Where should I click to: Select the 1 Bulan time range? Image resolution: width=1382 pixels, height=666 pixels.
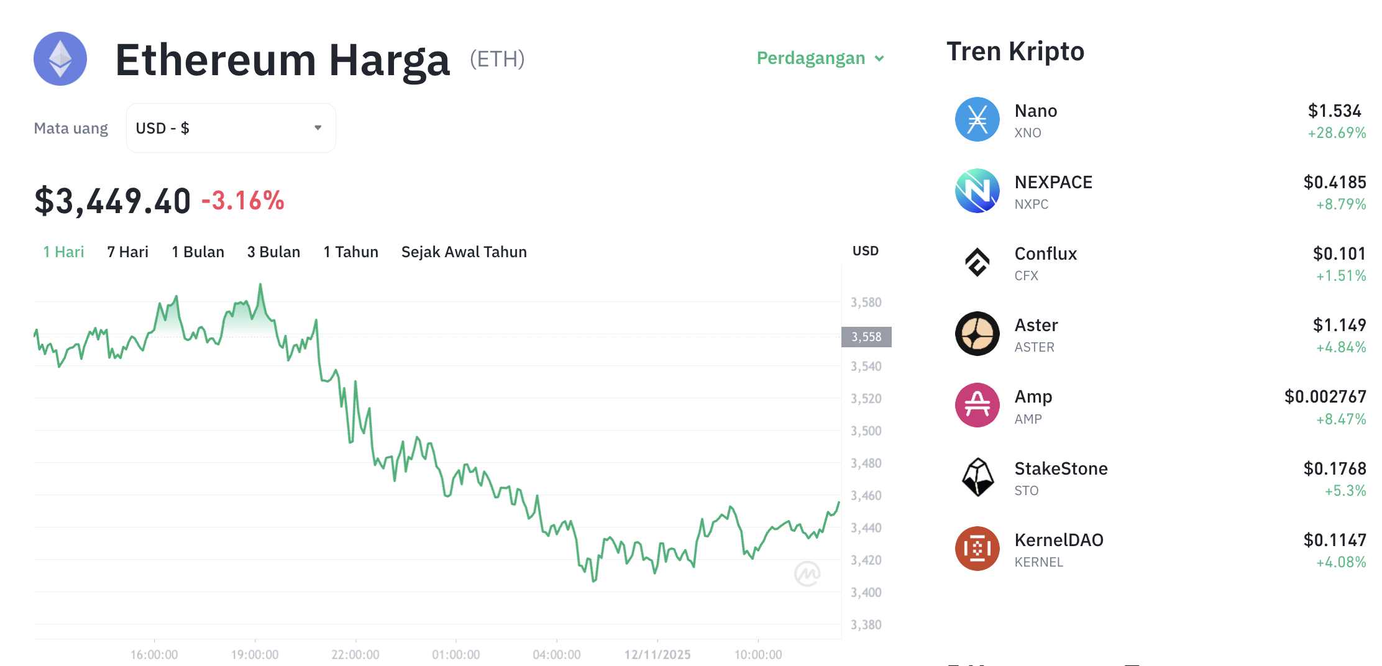[197, 252]
